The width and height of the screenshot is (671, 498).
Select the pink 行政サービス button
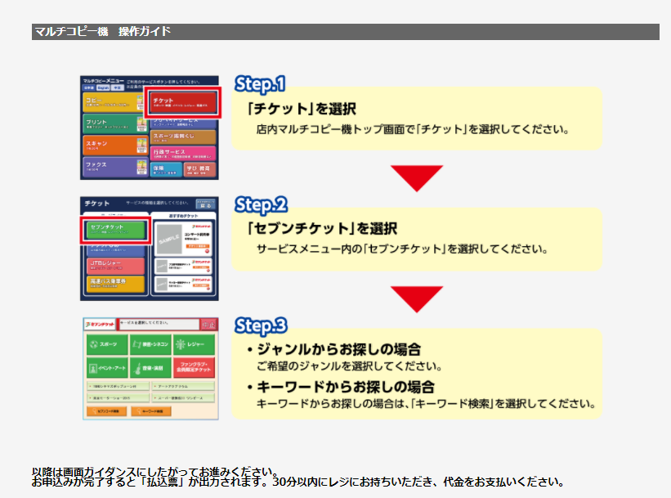coord(184,153)
